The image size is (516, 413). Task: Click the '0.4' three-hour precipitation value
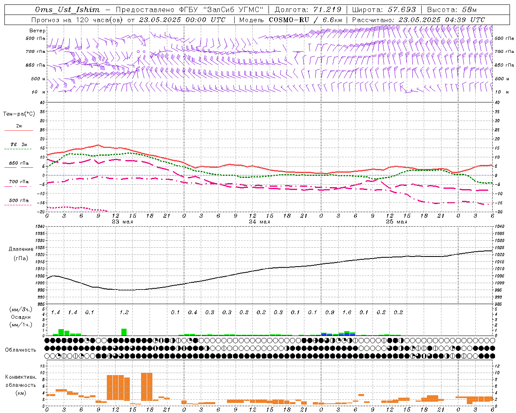pyautogui.click(x=192, y=313)
